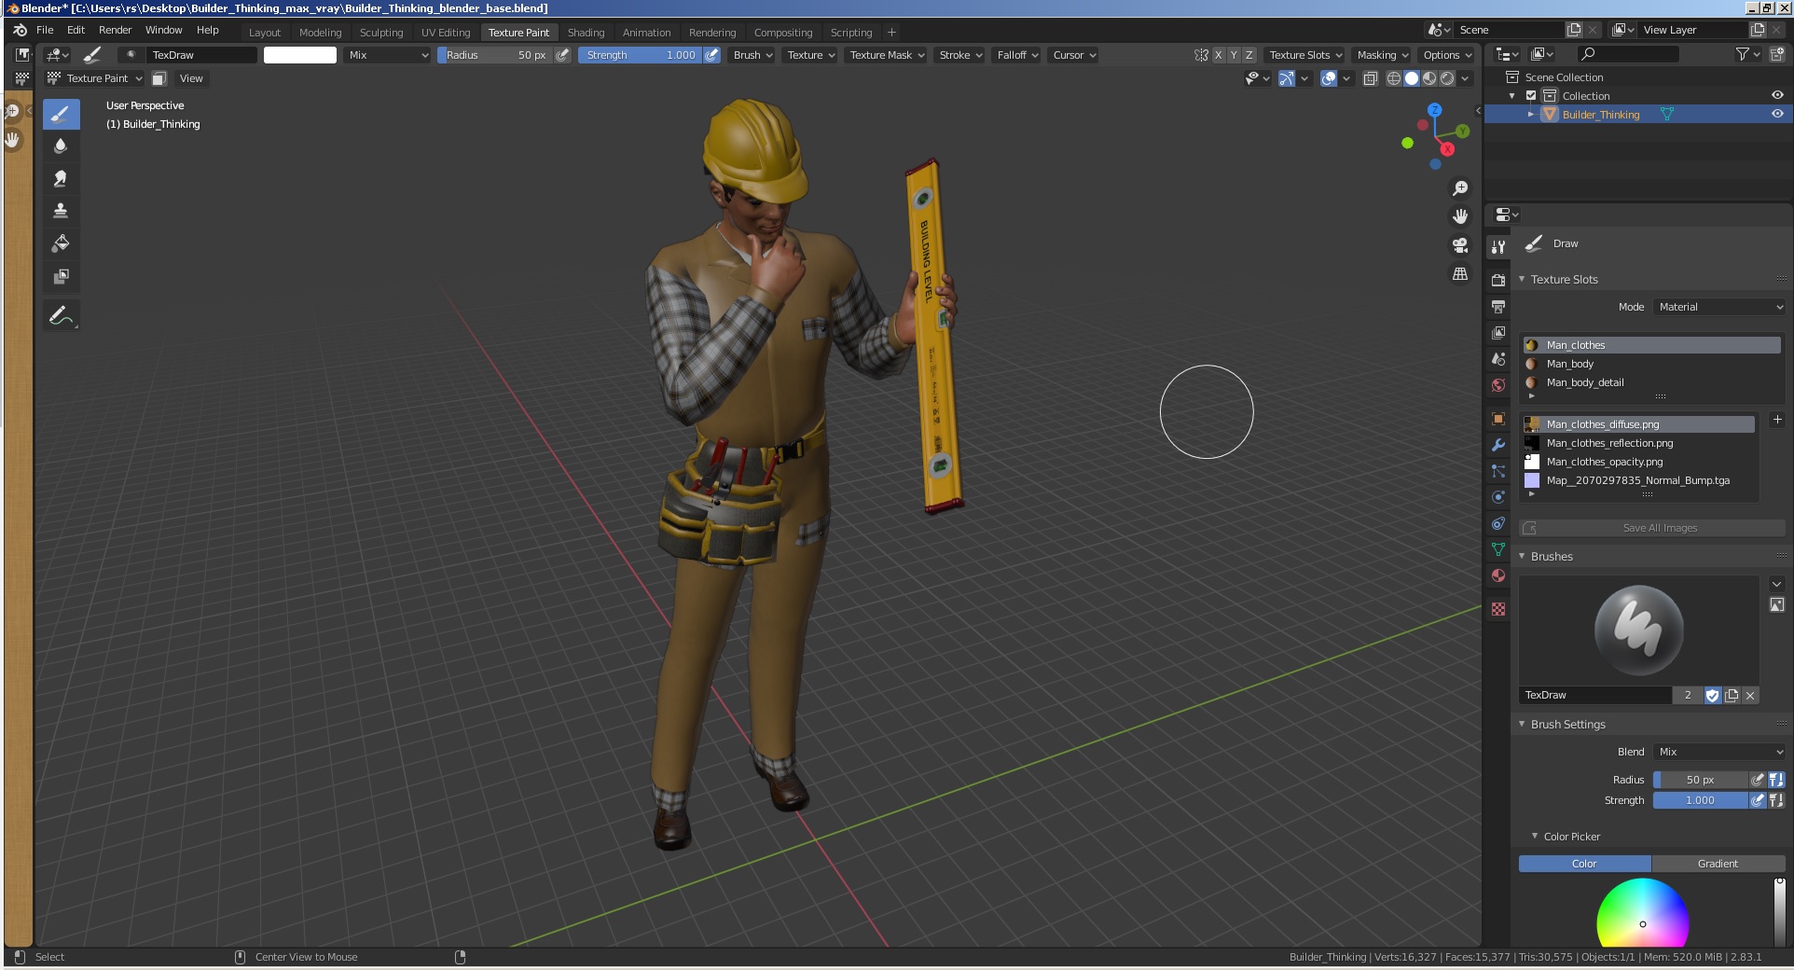The width and height of the screenshot is (1794, 970).
Task: Hide Builder_Thinking object with eye icon
Action: click(1777, 114)
